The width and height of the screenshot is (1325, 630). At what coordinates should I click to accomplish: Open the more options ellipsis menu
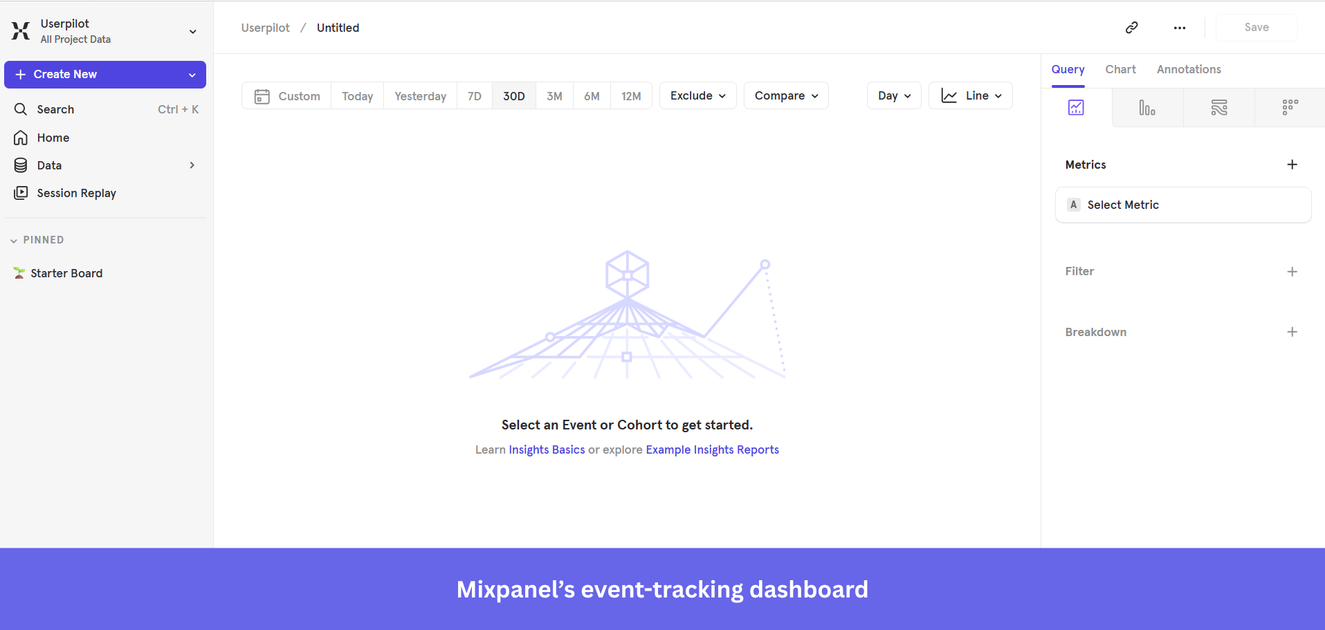[x=1180, y=28]
